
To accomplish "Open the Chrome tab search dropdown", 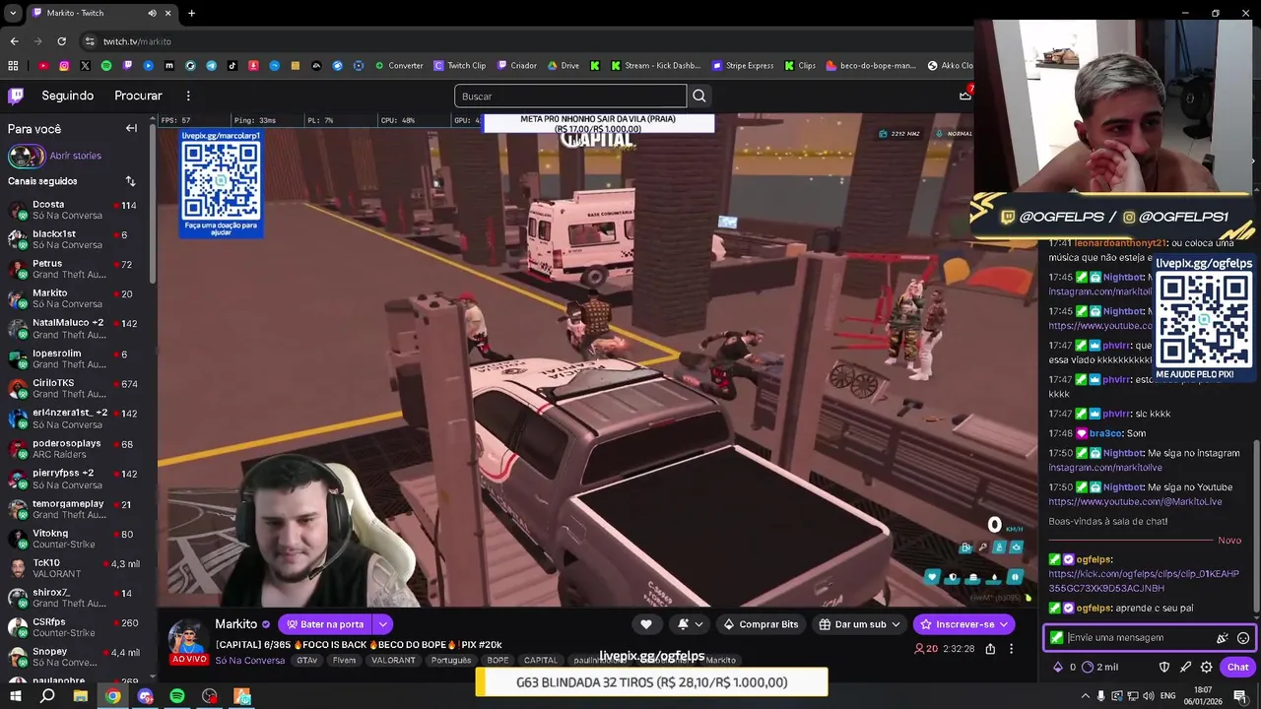I will pyautogui.click(x=13, y=13).
